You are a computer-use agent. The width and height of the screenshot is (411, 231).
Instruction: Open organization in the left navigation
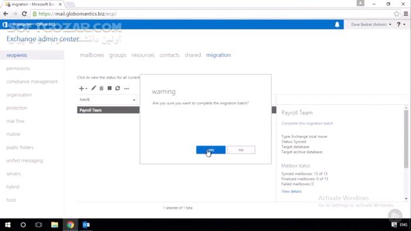(19, 95)
